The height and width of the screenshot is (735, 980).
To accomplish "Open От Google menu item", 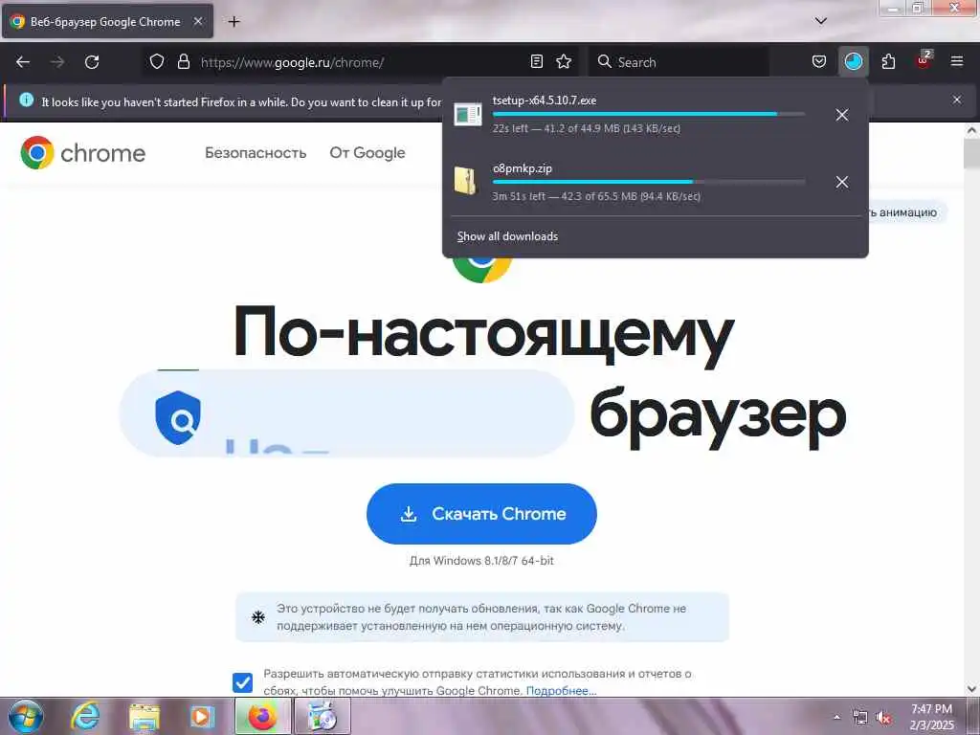I will point(367,153).
